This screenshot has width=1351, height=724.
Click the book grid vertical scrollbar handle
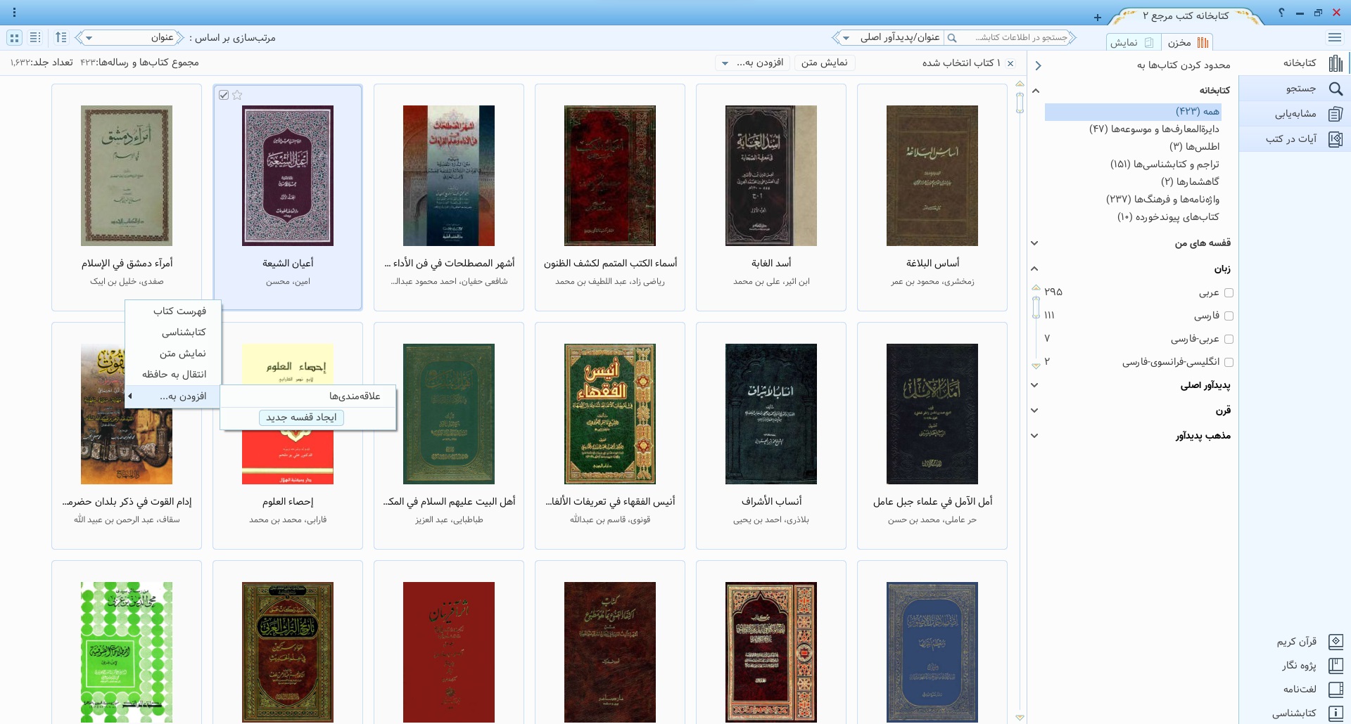coord(1020,103)
